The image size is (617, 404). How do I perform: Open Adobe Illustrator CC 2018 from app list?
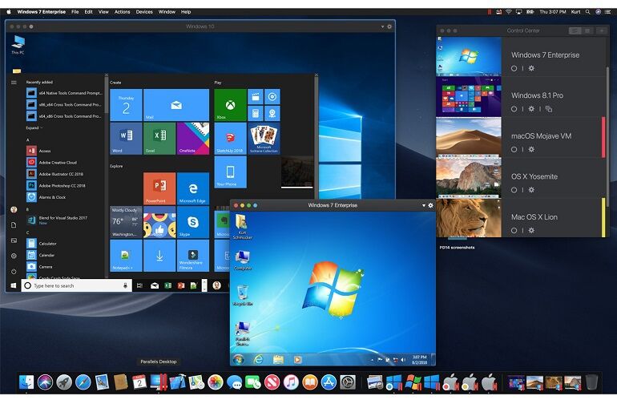(x=55, y=174)
